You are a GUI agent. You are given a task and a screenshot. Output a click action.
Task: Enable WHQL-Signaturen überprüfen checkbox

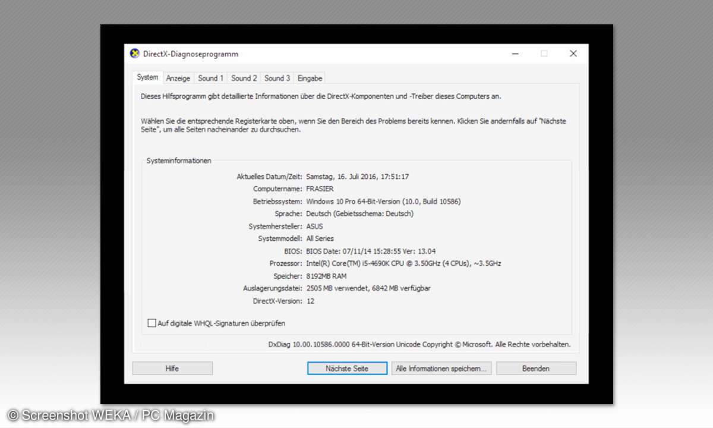click(152, 323)
